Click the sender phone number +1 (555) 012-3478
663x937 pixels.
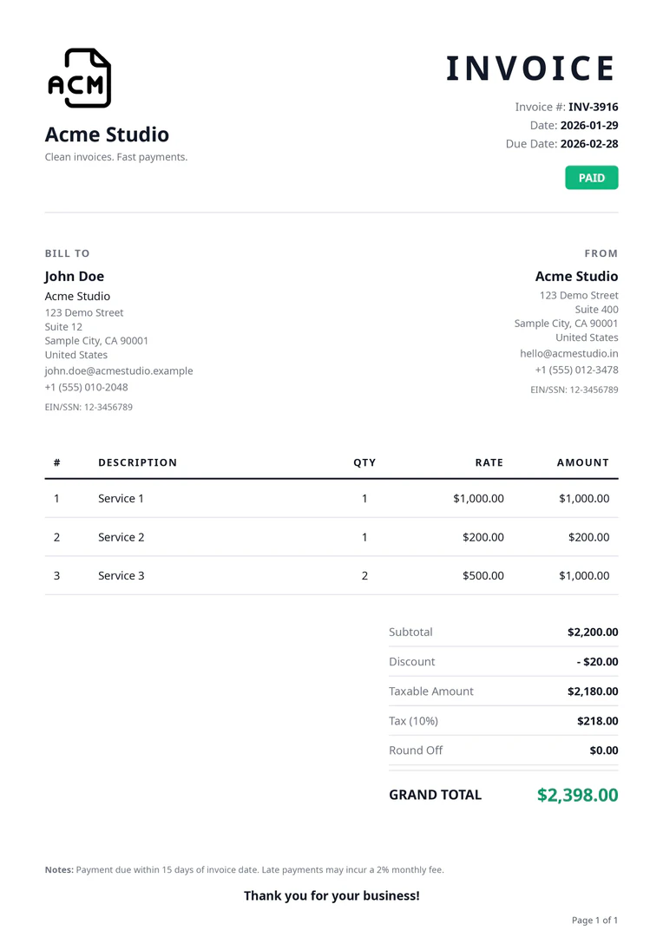pyautogui.click(x=576, y=370)
